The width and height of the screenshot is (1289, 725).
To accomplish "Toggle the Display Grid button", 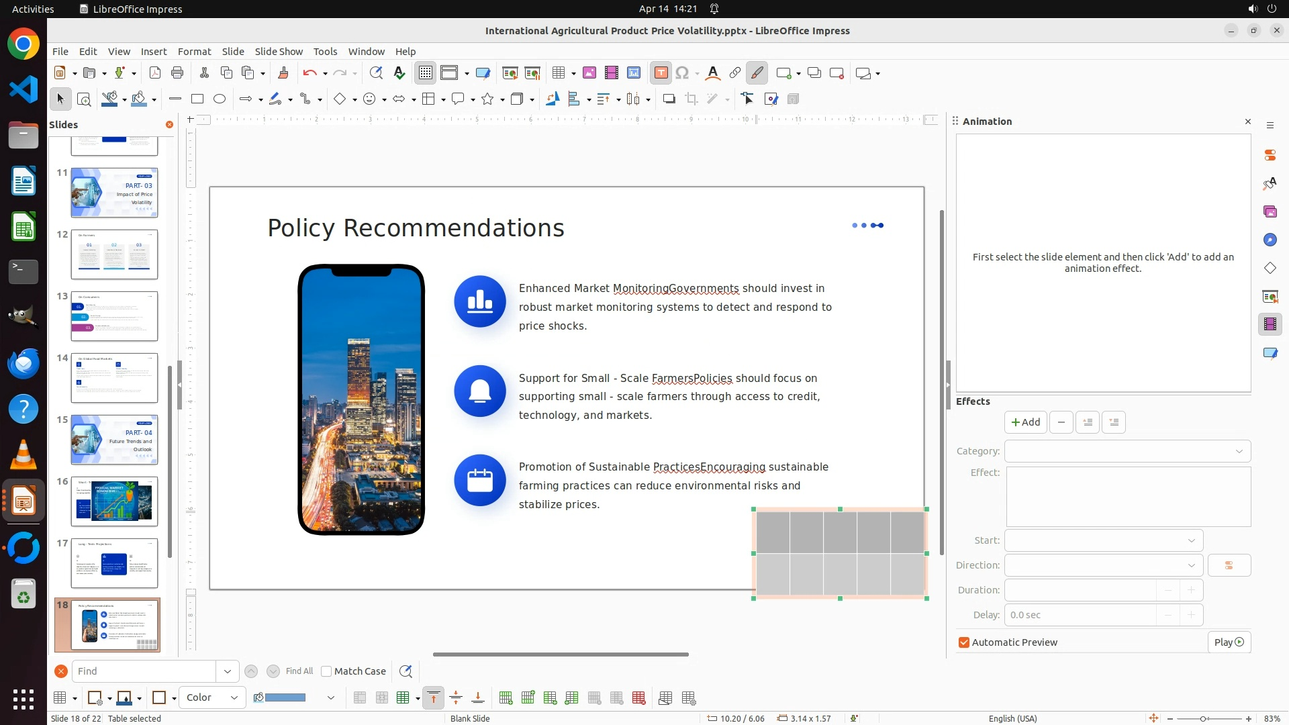I will (426, 73).
